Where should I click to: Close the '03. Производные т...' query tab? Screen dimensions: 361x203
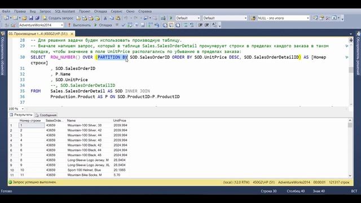(72, 34)
